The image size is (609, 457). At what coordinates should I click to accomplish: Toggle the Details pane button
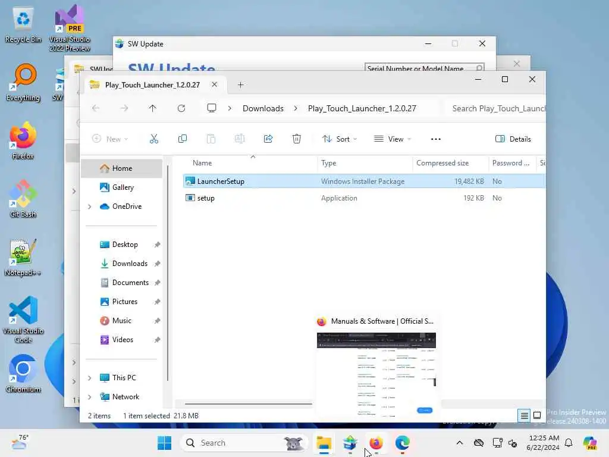[x=513, y=139]
